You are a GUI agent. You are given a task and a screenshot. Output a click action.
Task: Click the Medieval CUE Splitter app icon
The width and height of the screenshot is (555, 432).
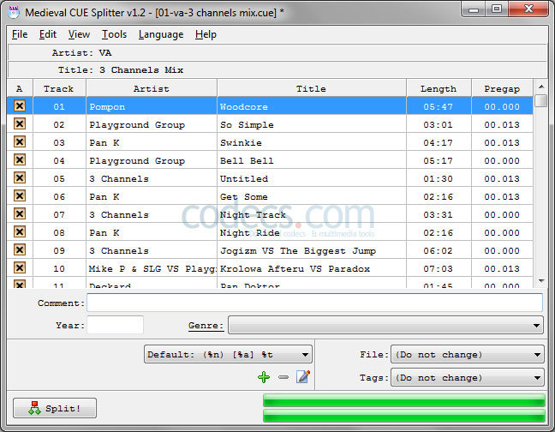pyautogui.click(x=14, y=12)
